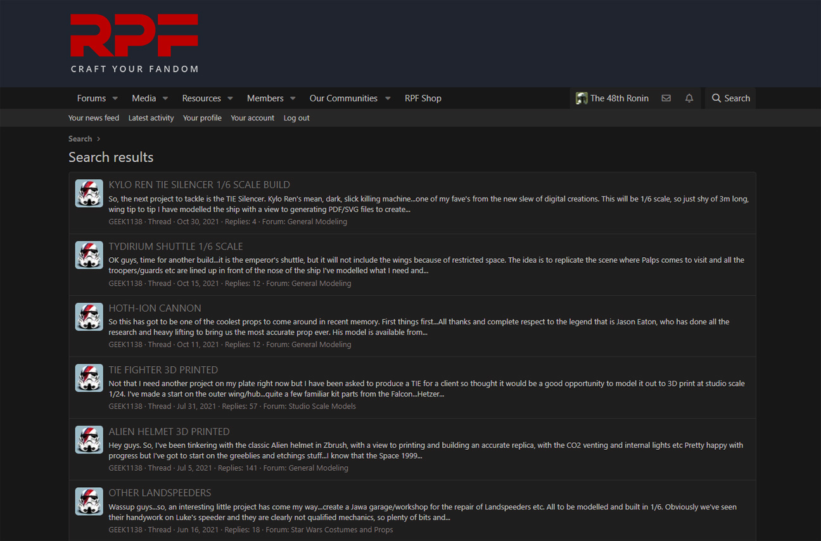Viewport: 821px width, 541px height.
Task: Go to Your profile
Action: pos(202,118)
